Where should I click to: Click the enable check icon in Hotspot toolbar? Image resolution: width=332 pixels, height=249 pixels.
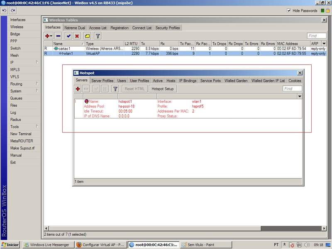point(96,89)
